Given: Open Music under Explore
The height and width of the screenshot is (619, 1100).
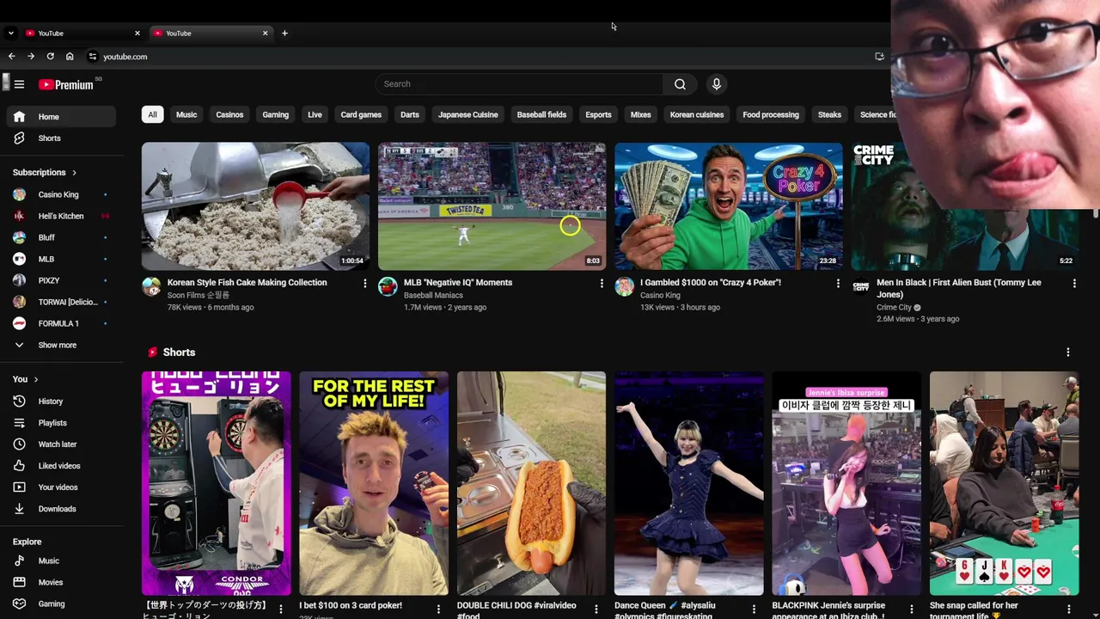Looking at the screenshot, I should point(60,561).
